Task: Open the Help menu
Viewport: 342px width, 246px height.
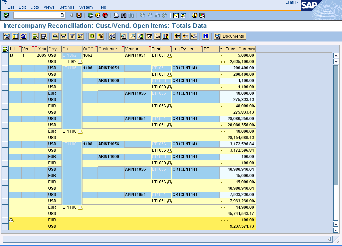Action: click(102, 7)
